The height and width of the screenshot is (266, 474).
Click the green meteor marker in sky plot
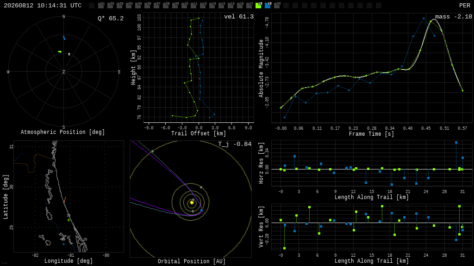click(x=60, y=52)
